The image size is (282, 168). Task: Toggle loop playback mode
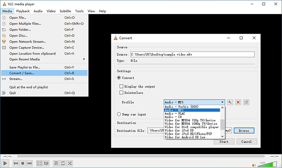63,163
